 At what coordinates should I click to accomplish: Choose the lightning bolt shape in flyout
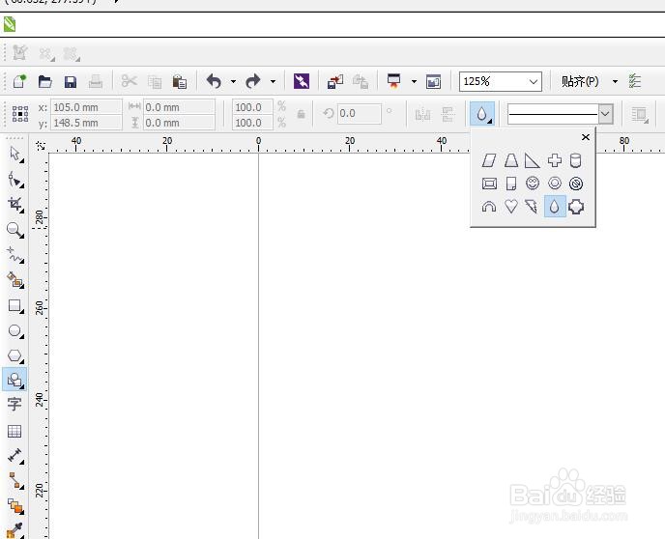pyautogui.click(x=532, y=207)
